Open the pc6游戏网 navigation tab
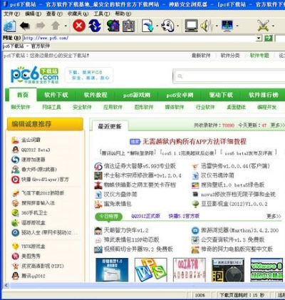The height and width of the screenshot is (300, 285). coord(137,95)
